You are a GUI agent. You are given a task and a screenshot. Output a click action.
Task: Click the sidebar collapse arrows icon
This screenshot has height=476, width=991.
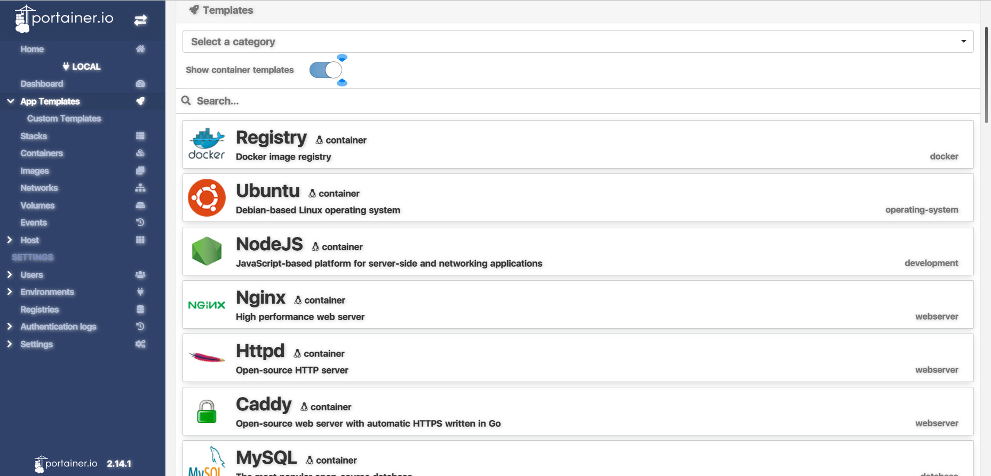click(x=140, y=20)
